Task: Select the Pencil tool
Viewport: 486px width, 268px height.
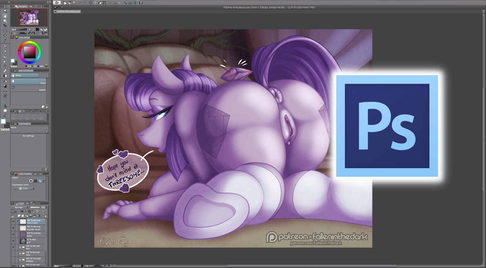Action: coord(5,51)
